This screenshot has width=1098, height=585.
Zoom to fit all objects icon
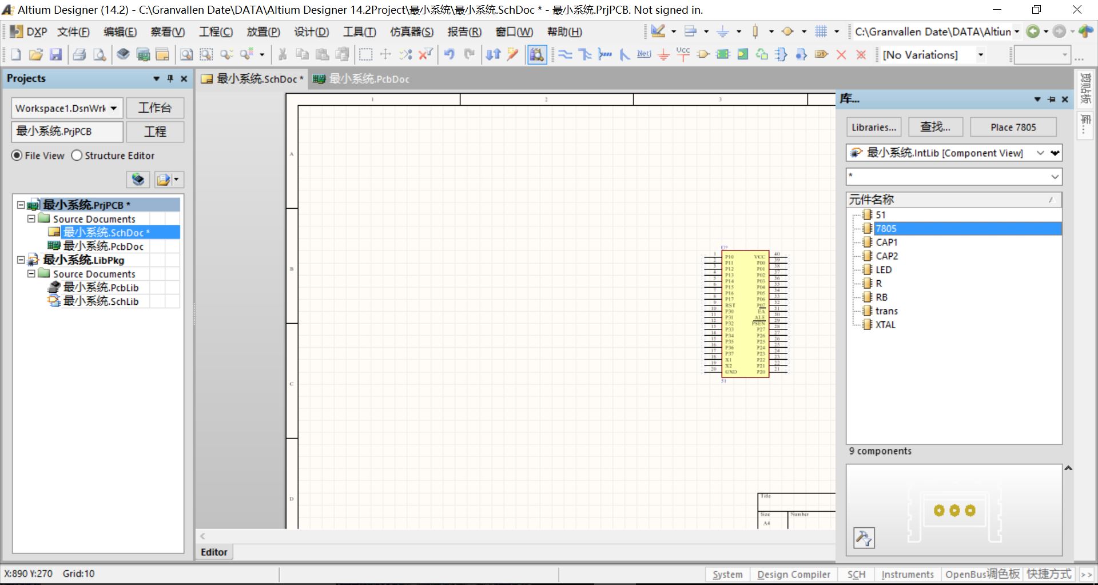pos(186,55)
